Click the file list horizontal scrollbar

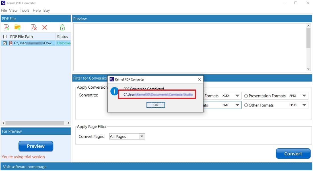pyautogui.click(x=34, y=123)
